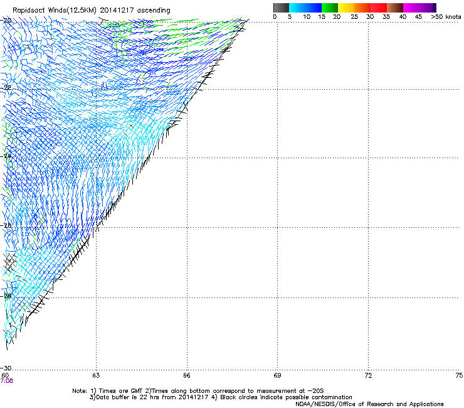Click the longitude label 63
The image size is (464, 408).
(x=96, y=375)
